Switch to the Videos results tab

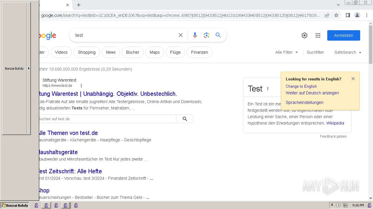tap(61, 52)
